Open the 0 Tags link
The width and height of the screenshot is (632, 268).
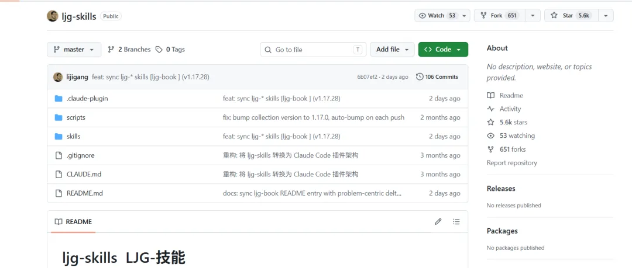(170, 50)
